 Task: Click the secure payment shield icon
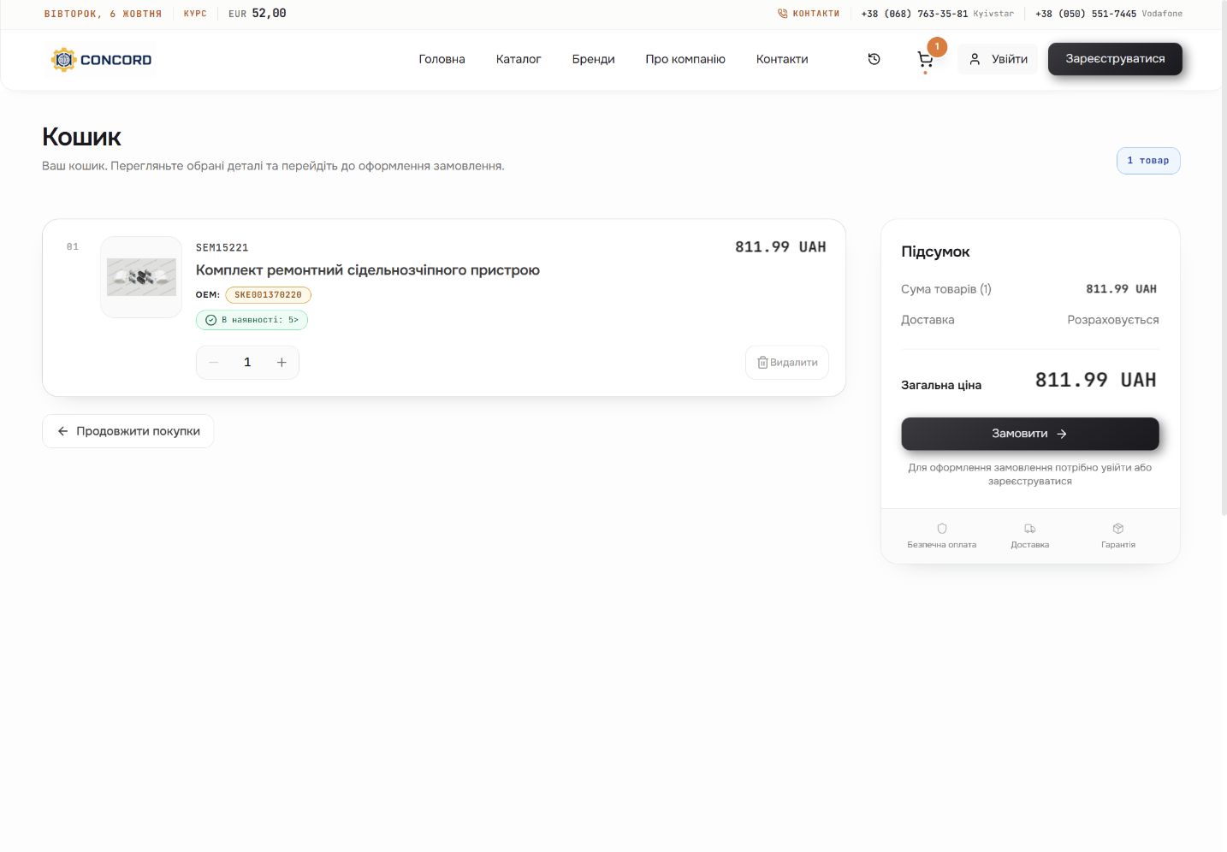942,529
